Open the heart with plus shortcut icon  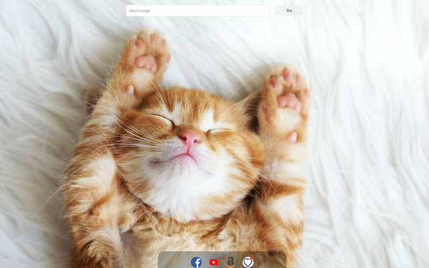[x=248, y=262]
